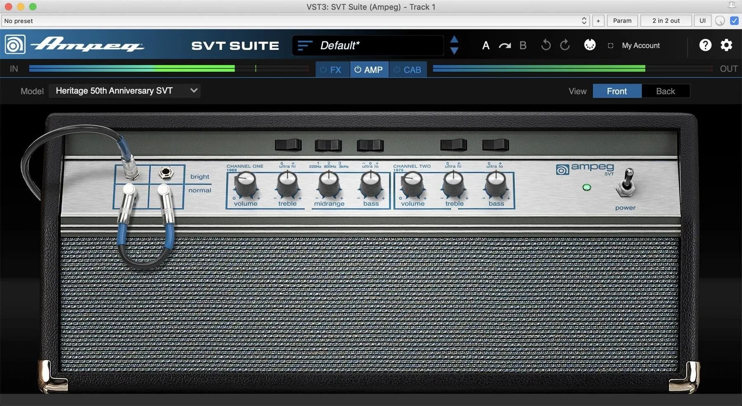
Task: Open the preset browser list icon
Action: coord(305,45)
